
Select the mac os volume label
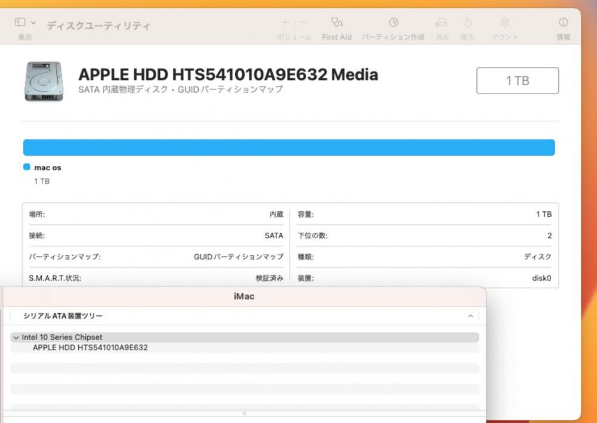(48, 168)
